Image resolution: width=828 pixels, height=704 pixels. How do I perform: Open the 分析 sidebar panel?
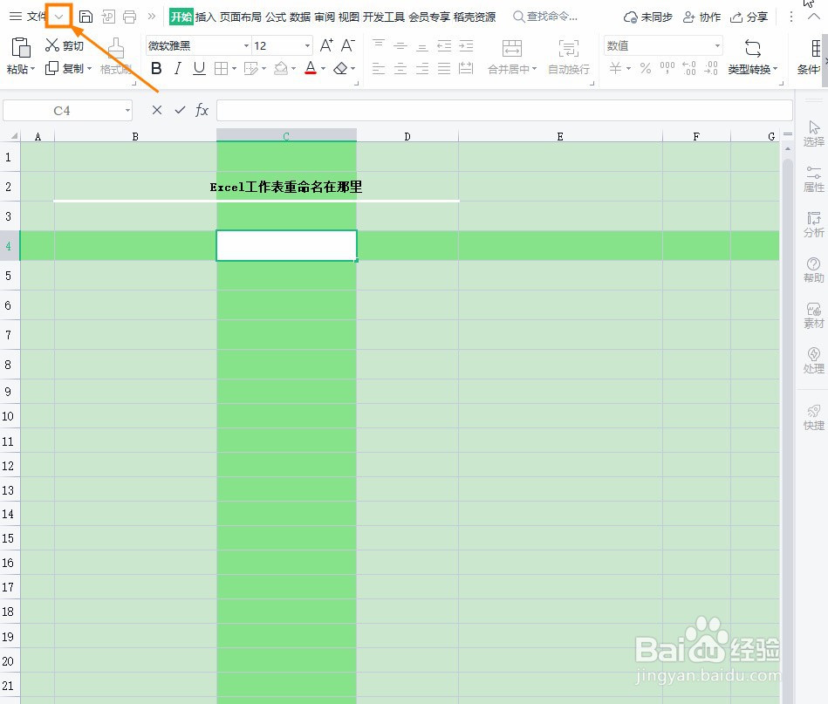point(813,225)
